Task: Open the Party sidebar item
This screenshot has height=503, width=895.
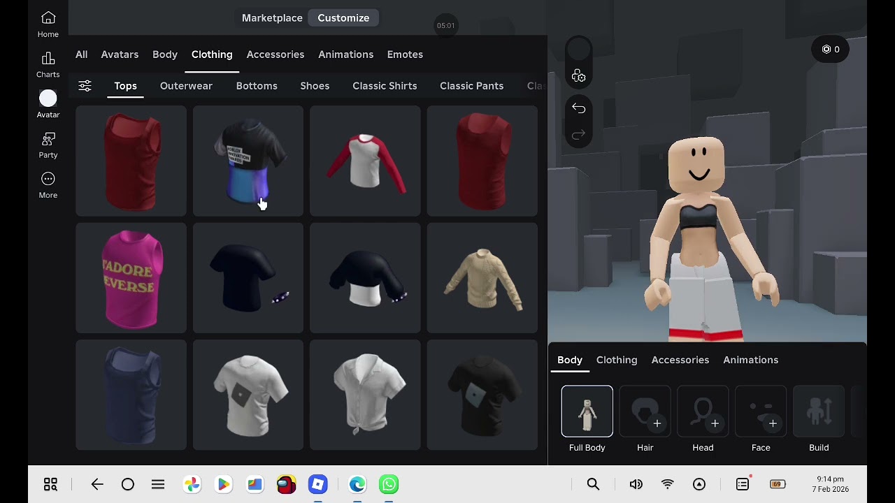Action: pos(48,145)
